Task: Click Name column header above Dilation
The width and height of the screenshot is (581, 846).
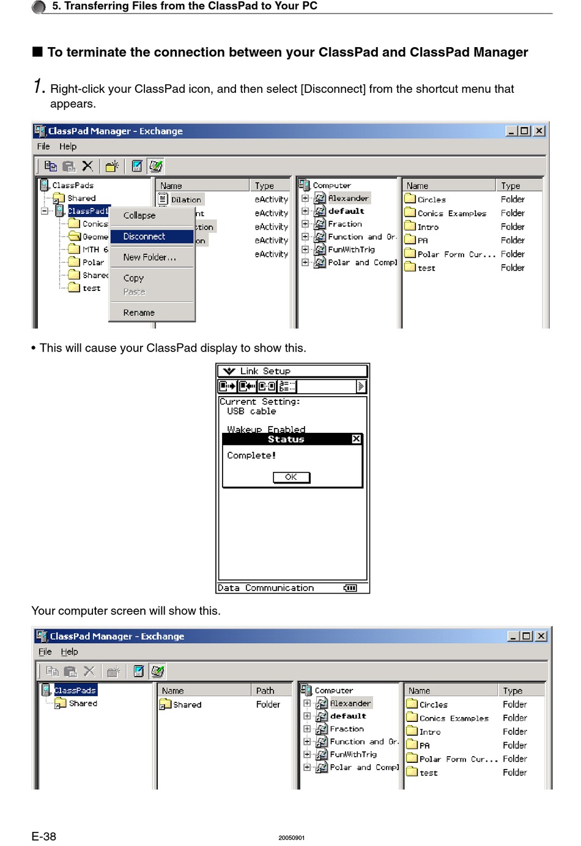Action: [x=202, y=185]
